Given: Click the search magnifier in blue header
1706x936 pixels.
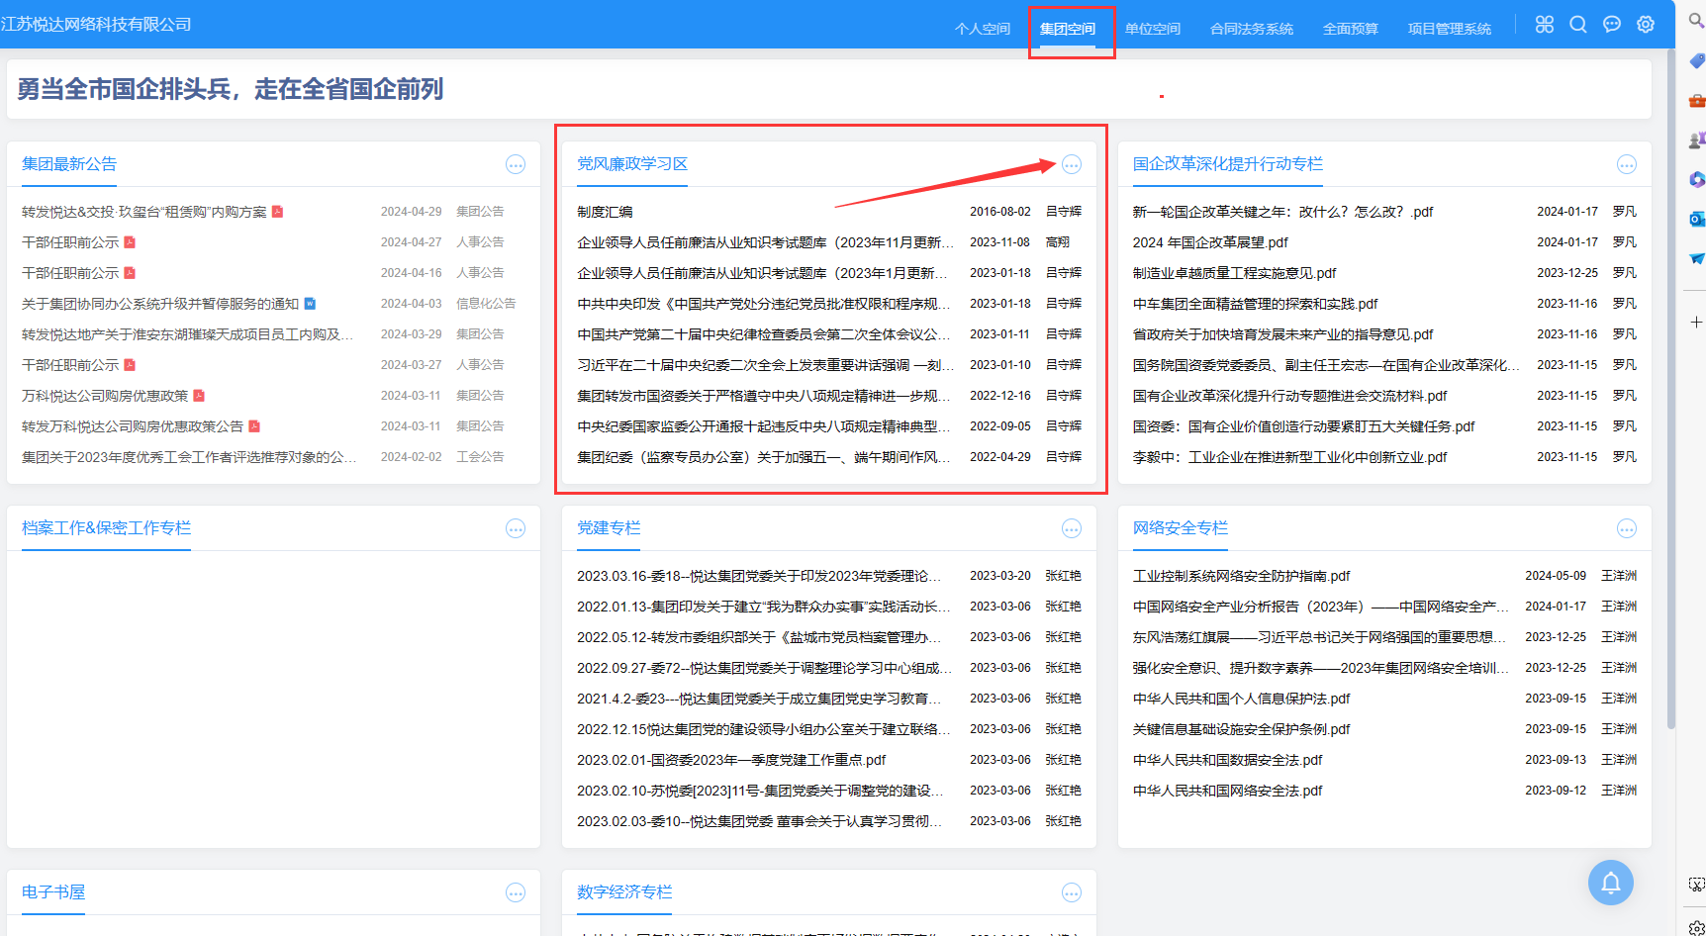Looking at the screenshot, I should click(1578, 25).
